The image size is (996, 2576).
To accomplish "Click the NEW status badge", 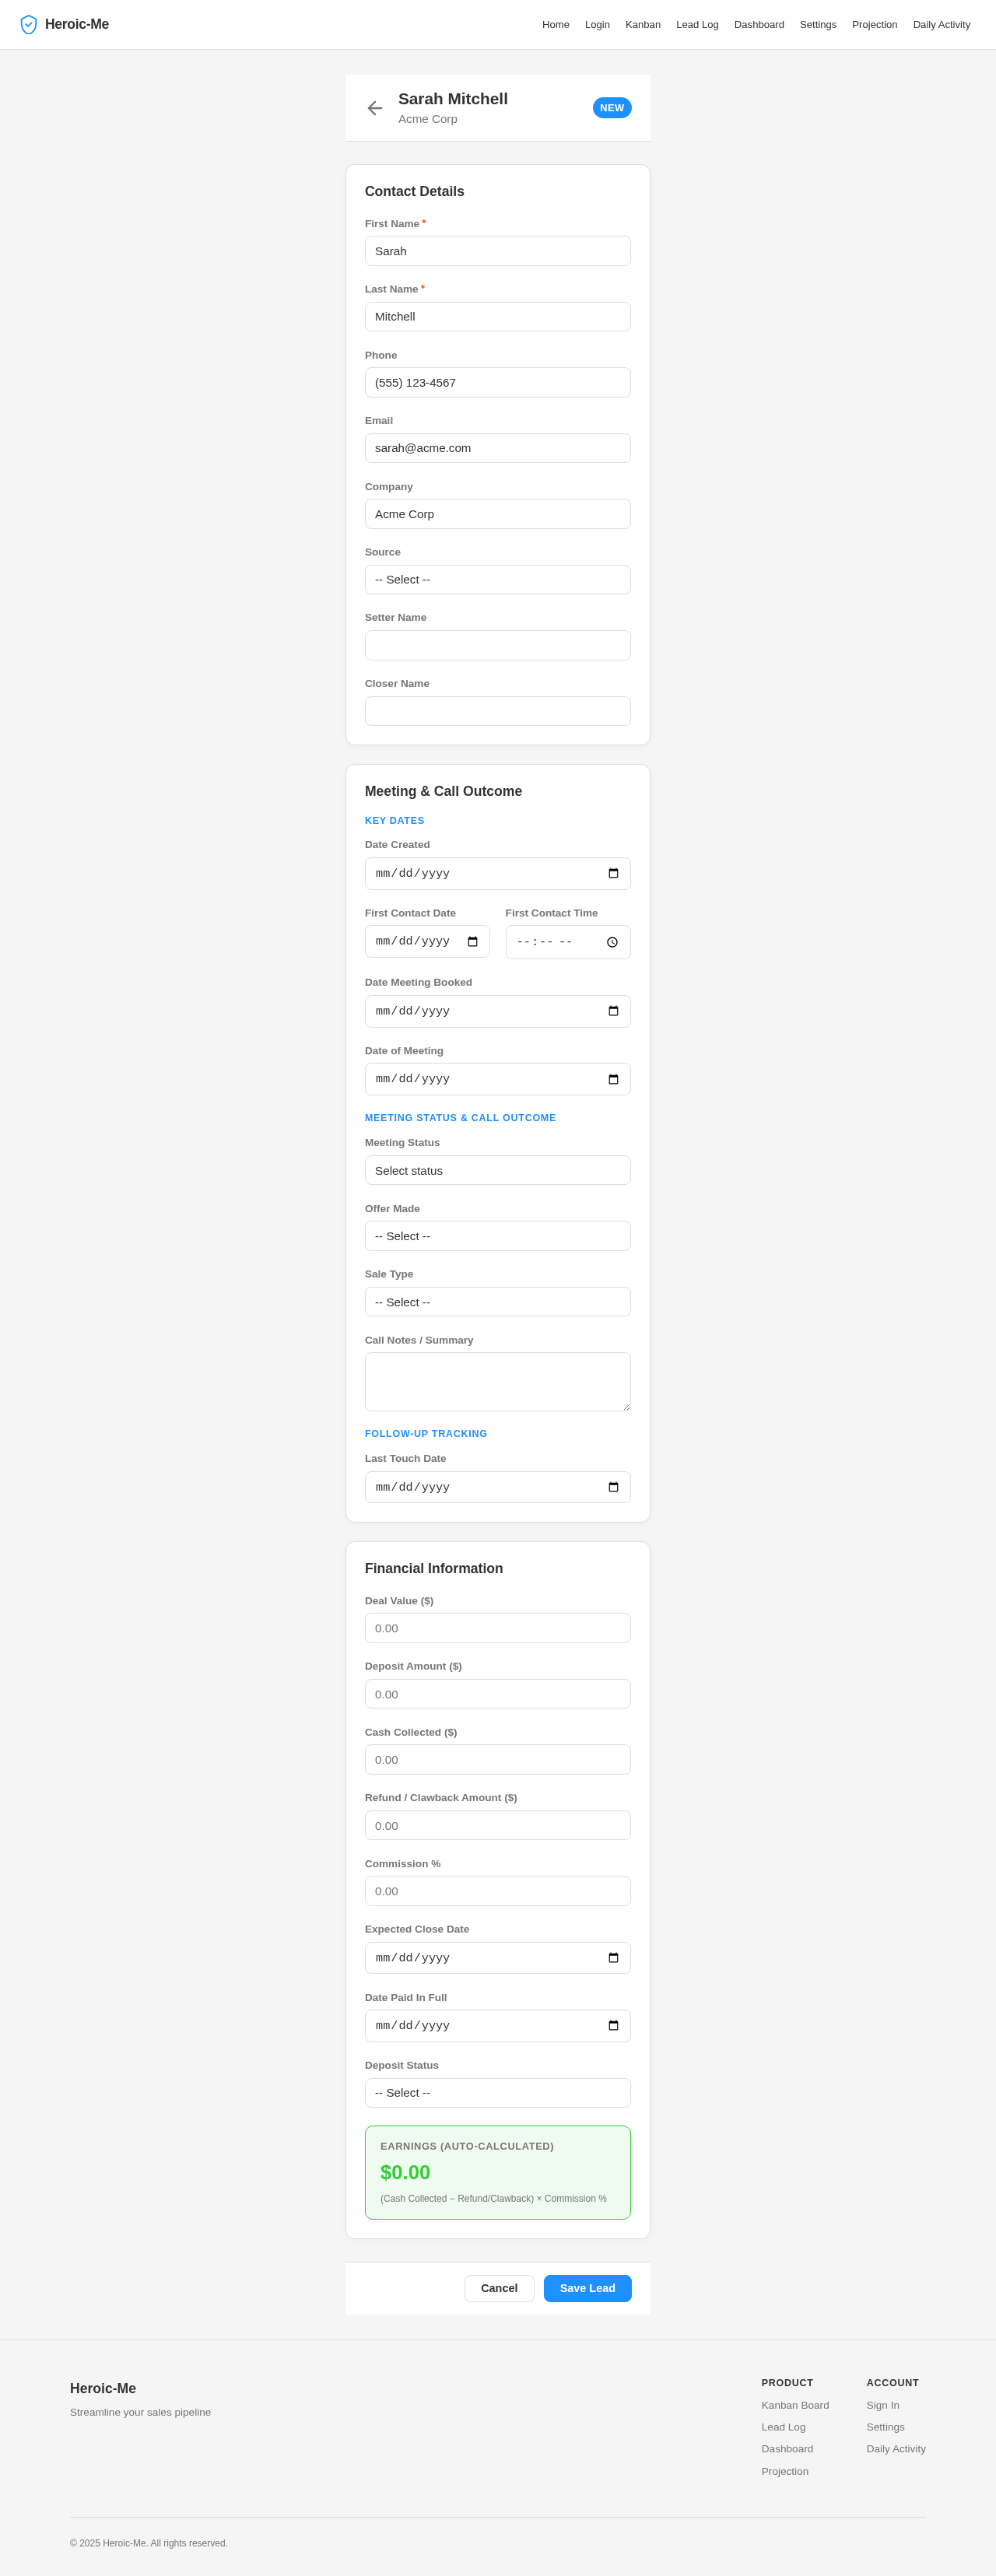I will (612, 108).
